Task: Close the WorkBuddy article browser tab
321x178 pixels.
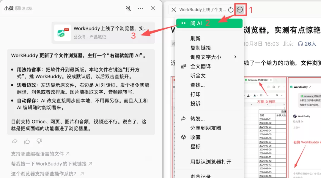Action: coord(174,9)
